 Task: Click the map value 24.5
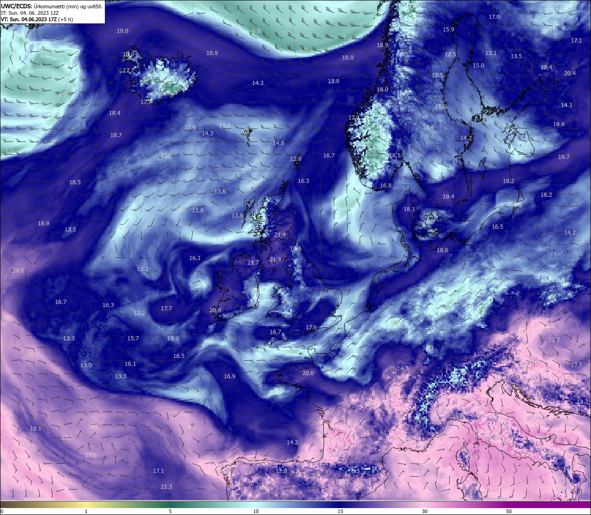[18, 271]
